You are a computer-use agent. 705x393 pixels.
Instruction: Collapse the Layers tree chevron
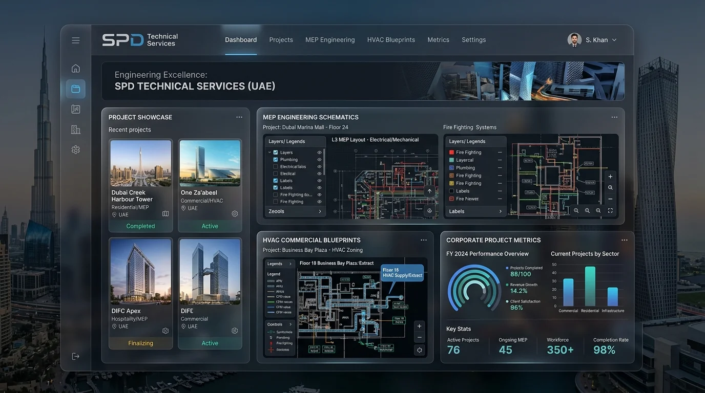point(269,152)
